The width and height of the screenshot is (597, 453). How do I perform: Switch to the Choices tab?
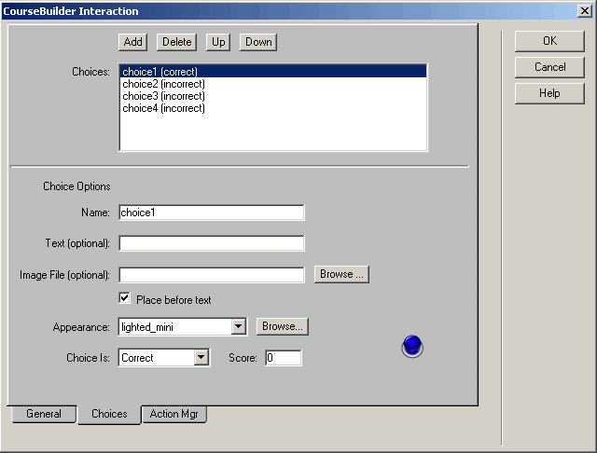[x=109, y=414]
